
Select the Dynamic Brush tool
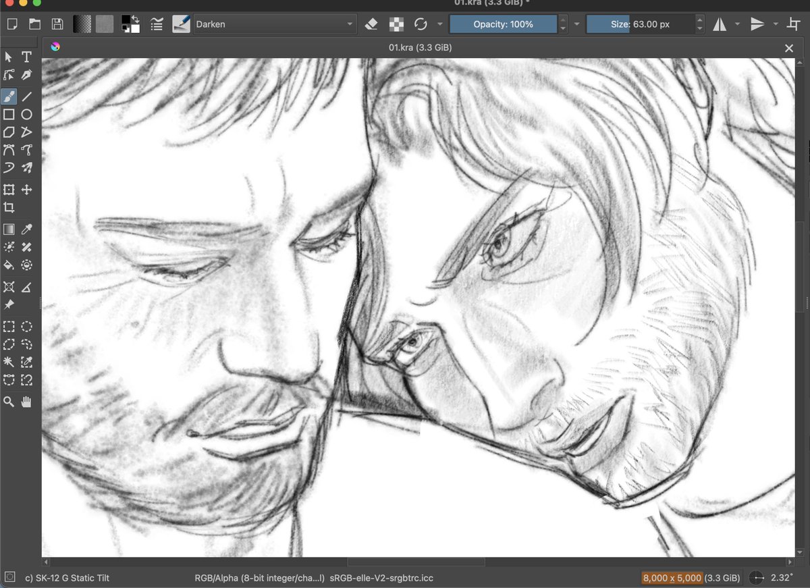9,167
